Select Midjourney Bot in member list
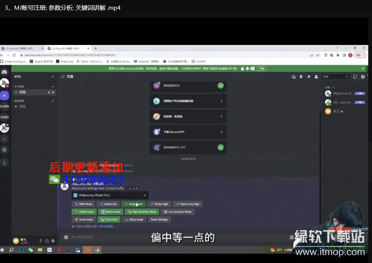The height and width of the screenshot is (263, 372). (x=345, y=93)
